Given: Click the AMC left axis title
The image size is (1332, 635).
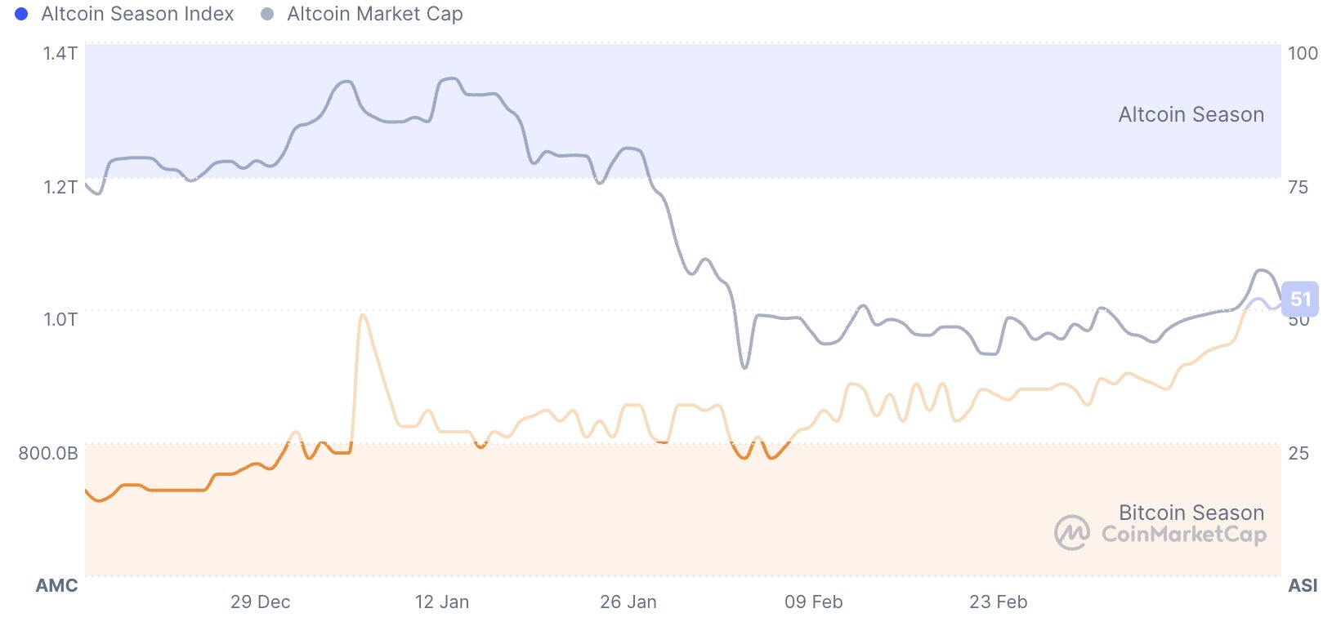Looking at the screenshot, I should tap(57, 585).
